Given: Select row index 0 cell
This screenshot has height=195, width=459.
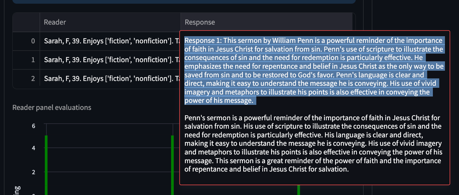Looking at the screenshot, I should point(26,41).
